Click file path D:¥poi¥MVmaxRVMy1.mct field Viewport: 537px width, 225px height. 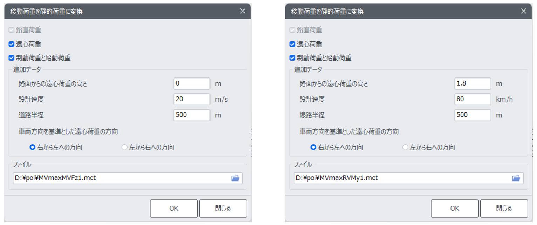[x=408, y=178]
